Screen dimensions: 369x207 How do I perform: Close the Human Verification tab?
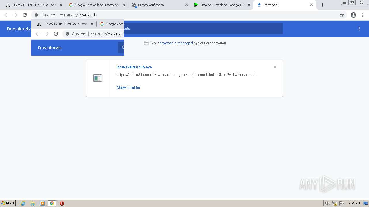(x=186, y=5)
